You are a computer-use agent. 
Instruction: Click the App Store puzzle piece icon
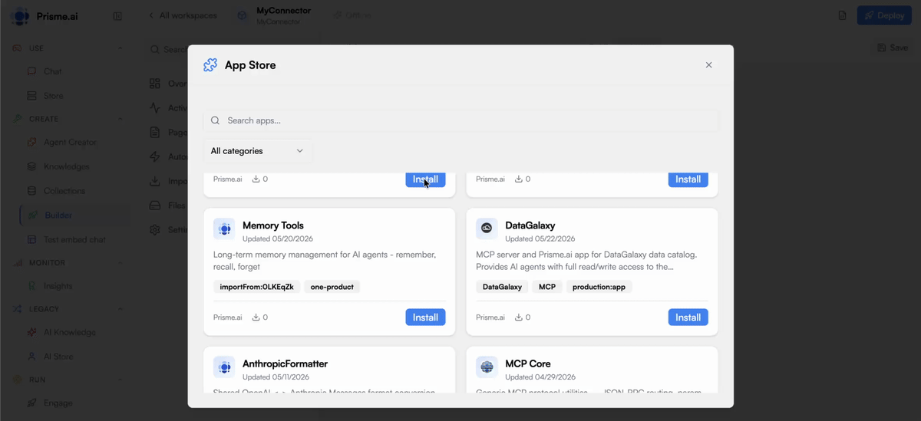210,65
